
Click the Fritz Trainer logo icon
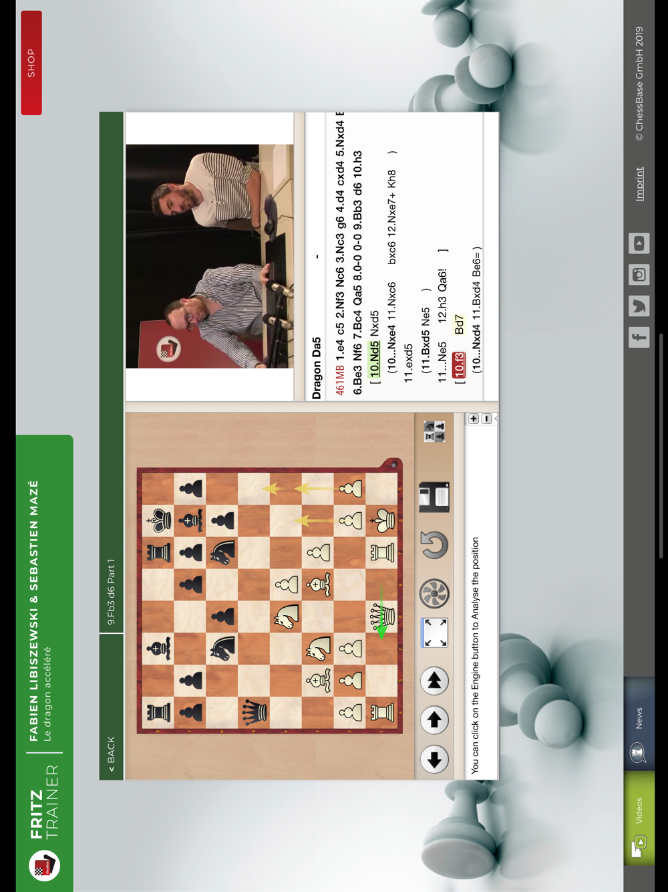click(x=45, y=865)
